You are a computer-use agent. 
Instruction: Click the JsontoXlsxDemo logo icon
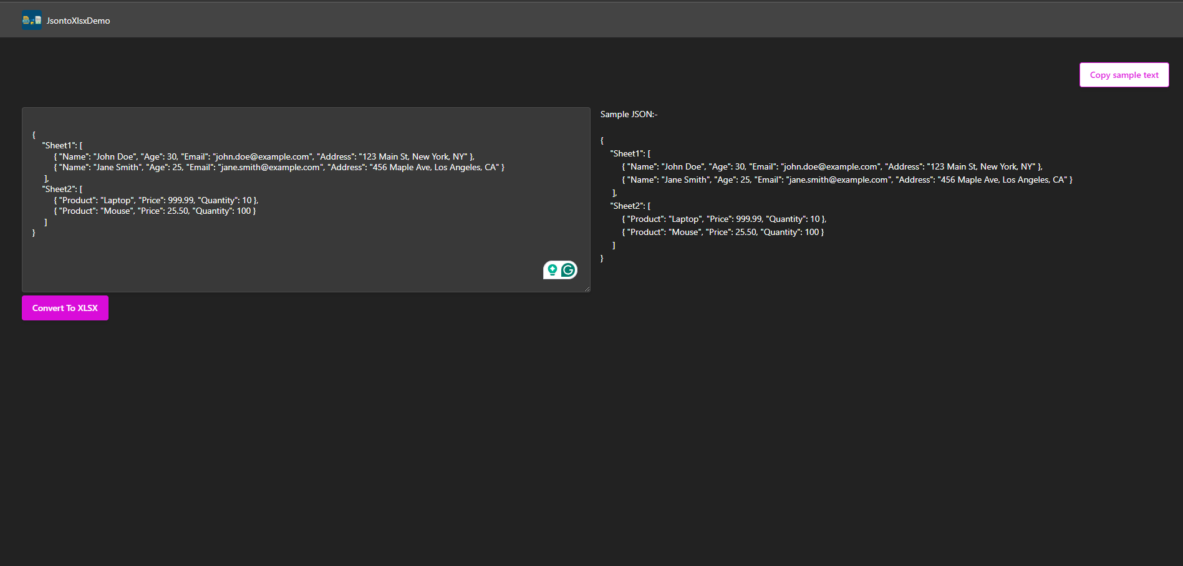(32, 20)
